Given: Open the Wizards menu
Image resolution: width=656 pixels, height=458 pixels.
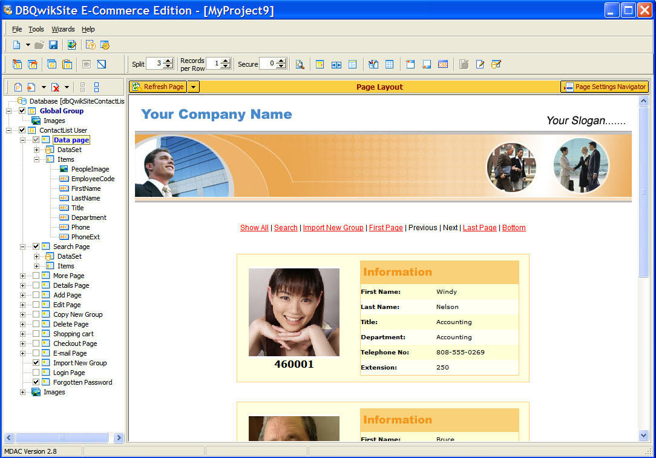Looking at the screenshot, I should 63,29.
